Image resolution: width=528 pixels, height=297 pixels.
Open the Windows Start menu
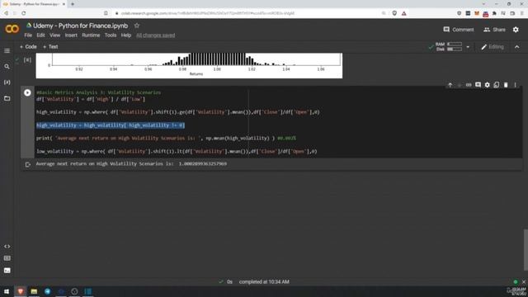(x=7, y=291)
